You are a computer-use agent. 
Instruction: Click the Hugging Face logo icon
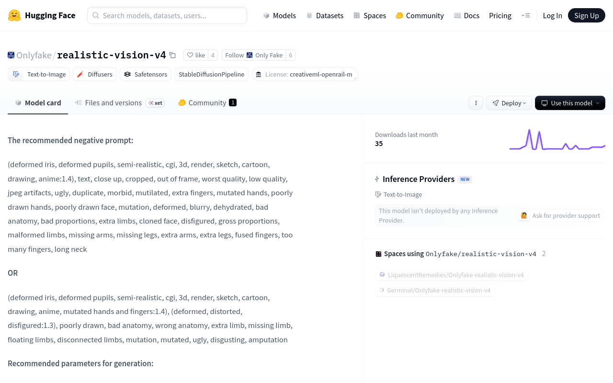click(x=14, y=15)
